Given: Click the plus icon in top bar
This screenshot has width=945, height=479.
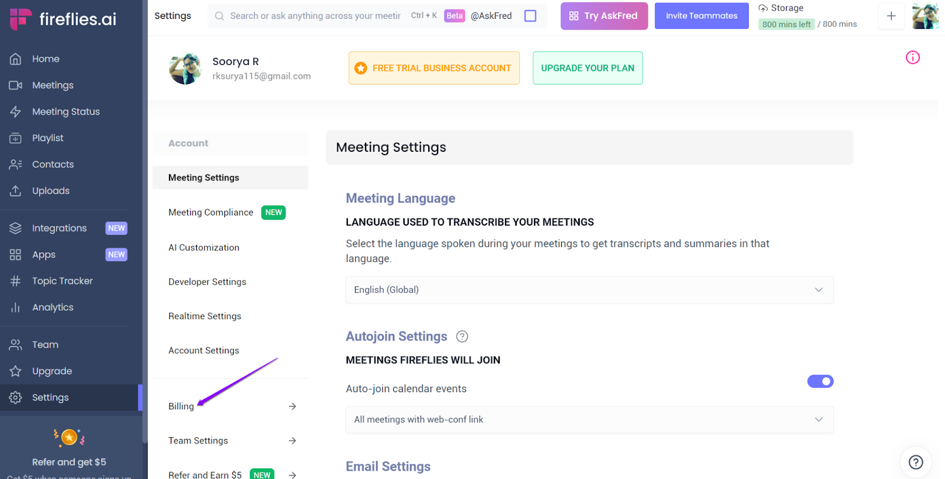Looking at the screenshot, I should [891, 16].
